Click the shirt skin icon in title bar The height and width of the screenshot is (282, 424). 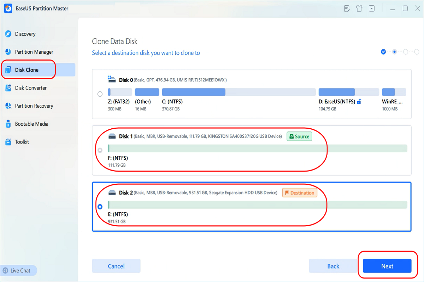pos(359,8)
